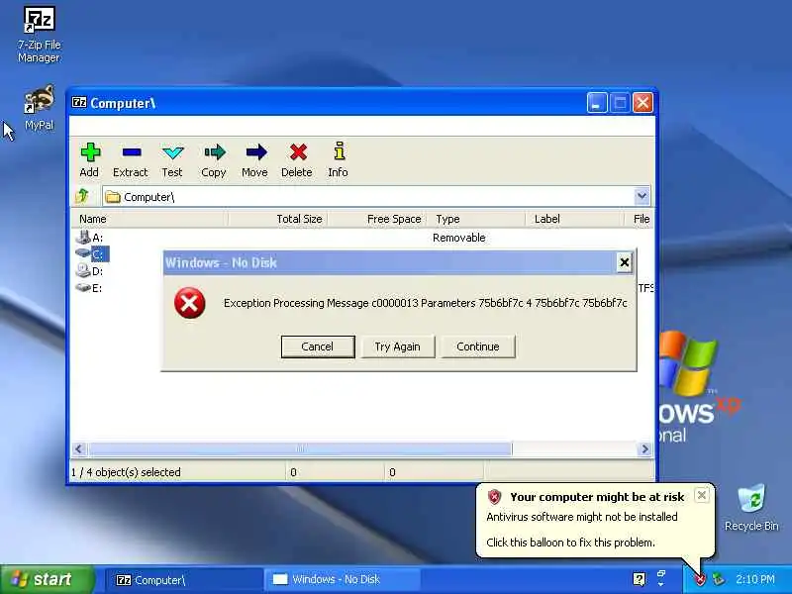Click the Test toolbar icon
The width and height of the screenshot is (792, 594).
click(x=172, y=159)
